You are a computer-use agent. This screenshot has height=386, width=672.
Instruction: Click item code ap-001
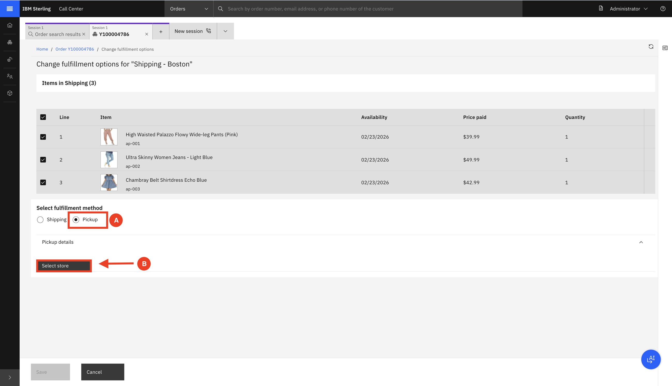point(133,143)
